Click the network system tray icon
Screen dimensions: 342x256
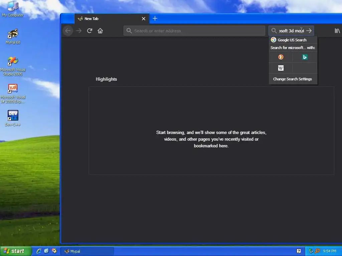pyautogui.click(x=311, y=251)
